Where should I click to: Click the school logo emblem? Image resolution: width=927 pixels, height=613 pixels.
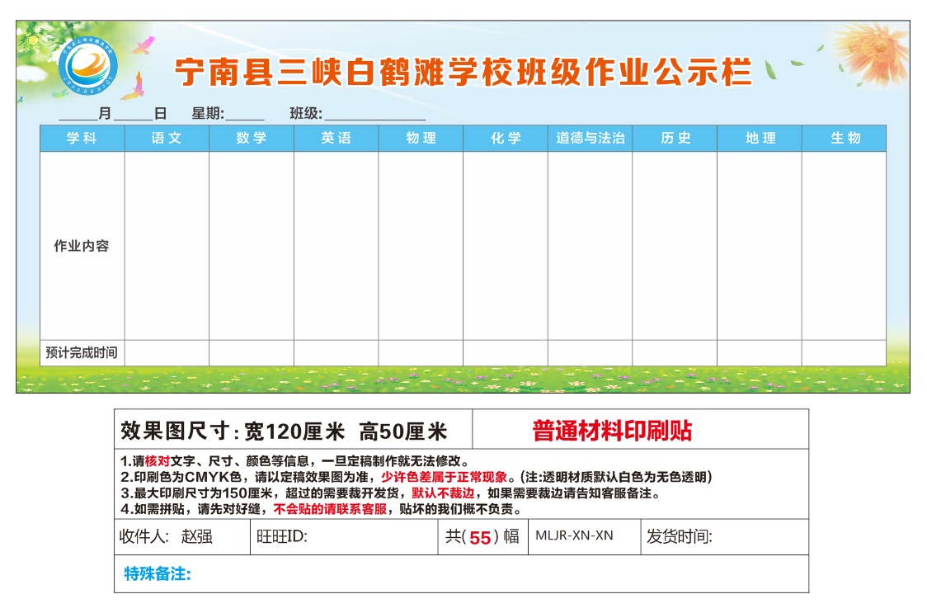[87, 65]
